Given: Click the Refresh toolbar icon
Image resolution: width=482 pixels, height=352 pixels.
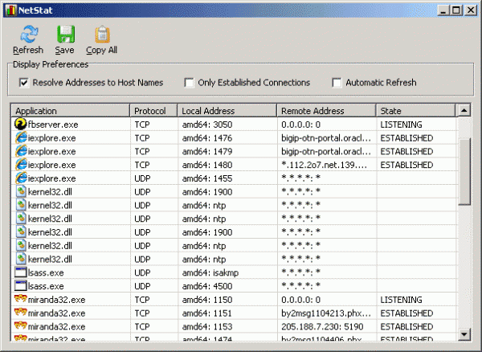Looking at the screenshot, I should 29,34.
